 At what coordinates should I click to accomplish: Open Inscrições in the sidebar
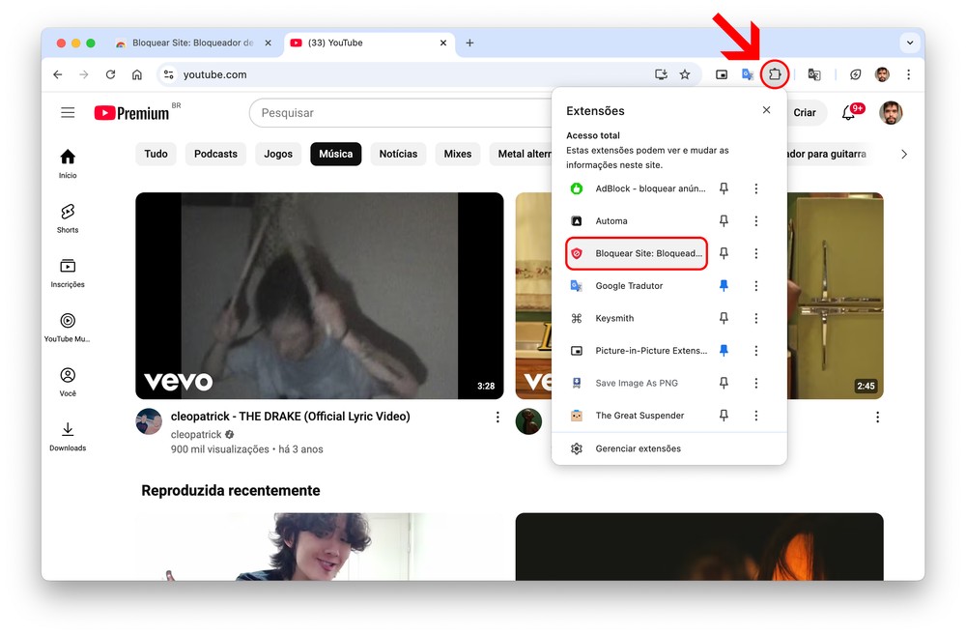tap(68, 273)
